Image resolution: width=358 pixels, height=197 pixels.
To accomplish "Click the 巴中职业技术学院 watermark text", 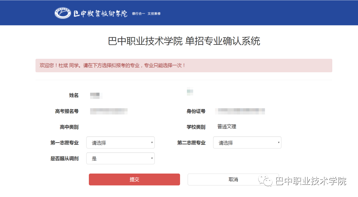I will coord(311,181).
